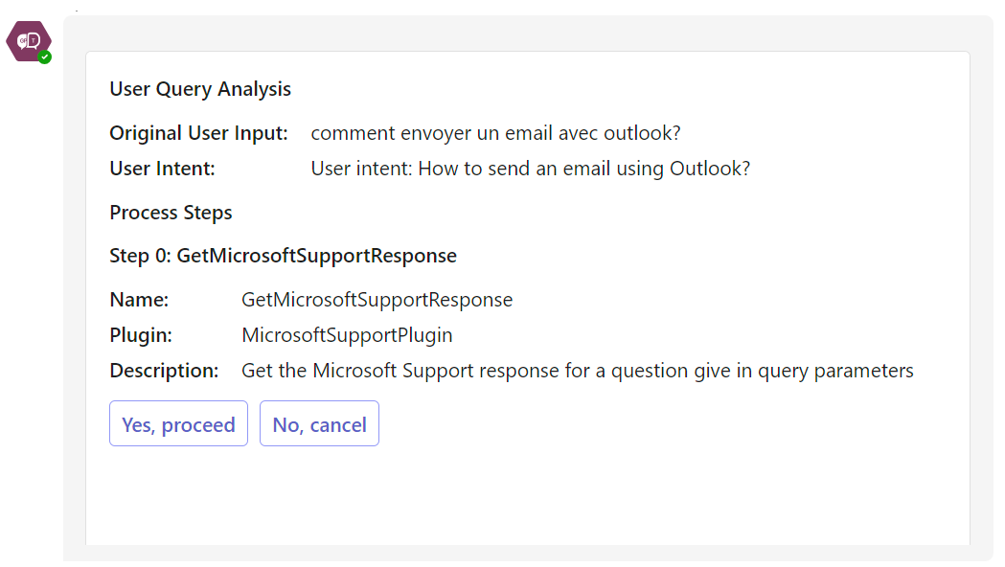This screenshot has width=1005, height=567.
Task: Click the "Name:" field label
Action: 139,300
